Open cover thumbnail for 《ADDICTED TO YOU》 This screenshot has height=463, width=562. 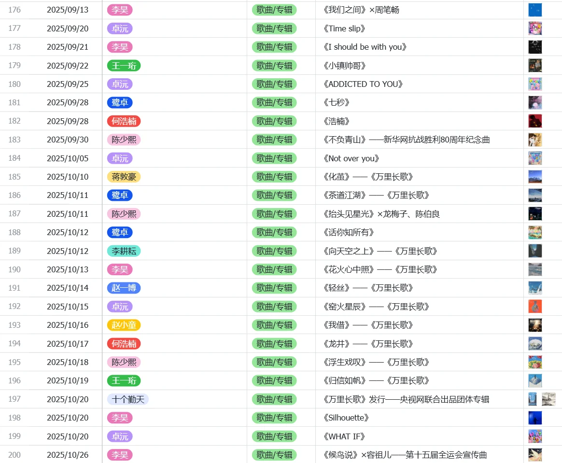[x=535, y=84]
